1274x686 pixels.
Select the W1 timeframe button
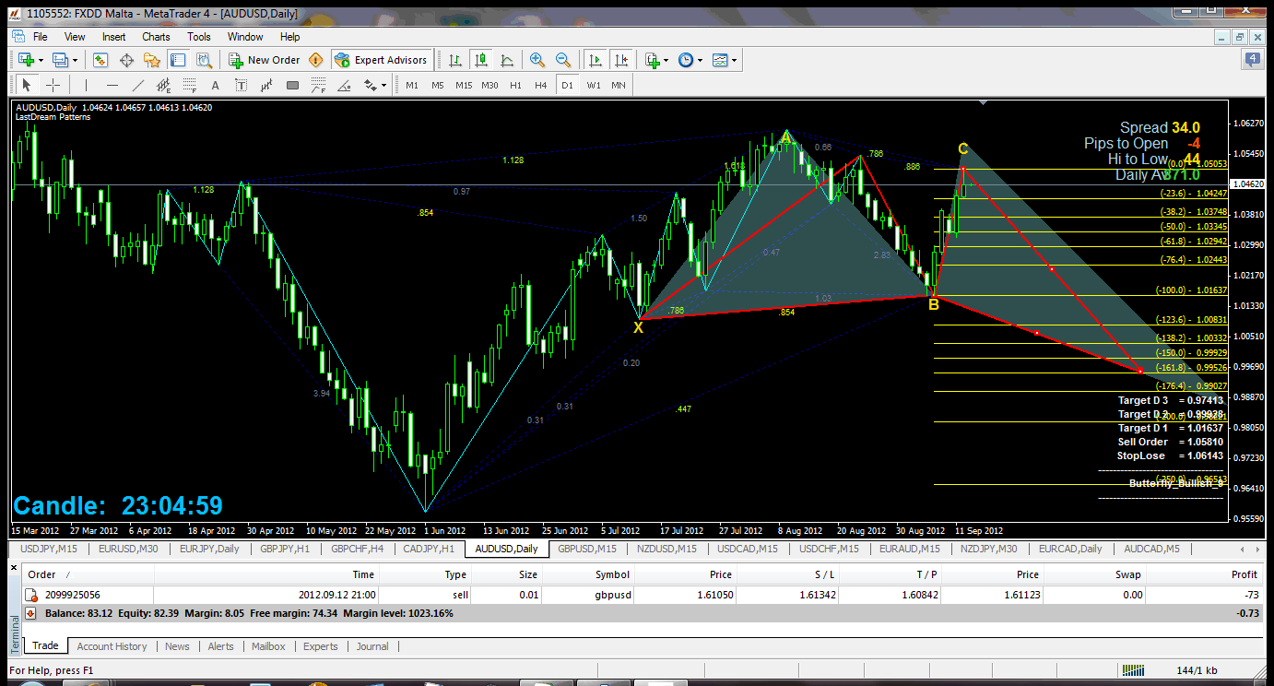coord(594,85)
